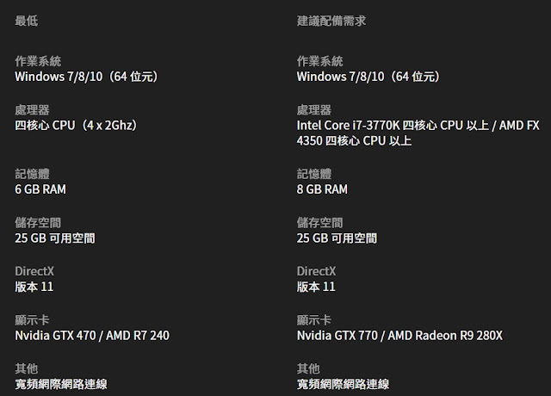
Task: Click minimum 25 GB 可用空間 storage text
Action: coord(55,238)
